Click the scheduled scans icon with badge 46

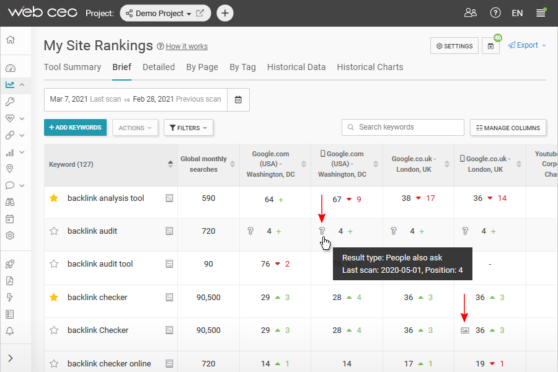pyautogui.click(x=490, y=46)
